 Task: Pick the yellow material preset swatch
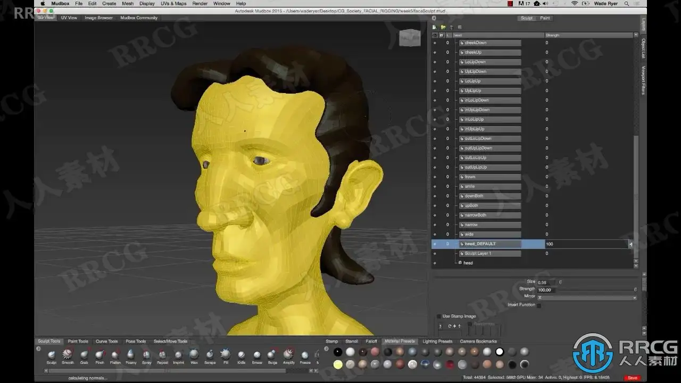338,364
